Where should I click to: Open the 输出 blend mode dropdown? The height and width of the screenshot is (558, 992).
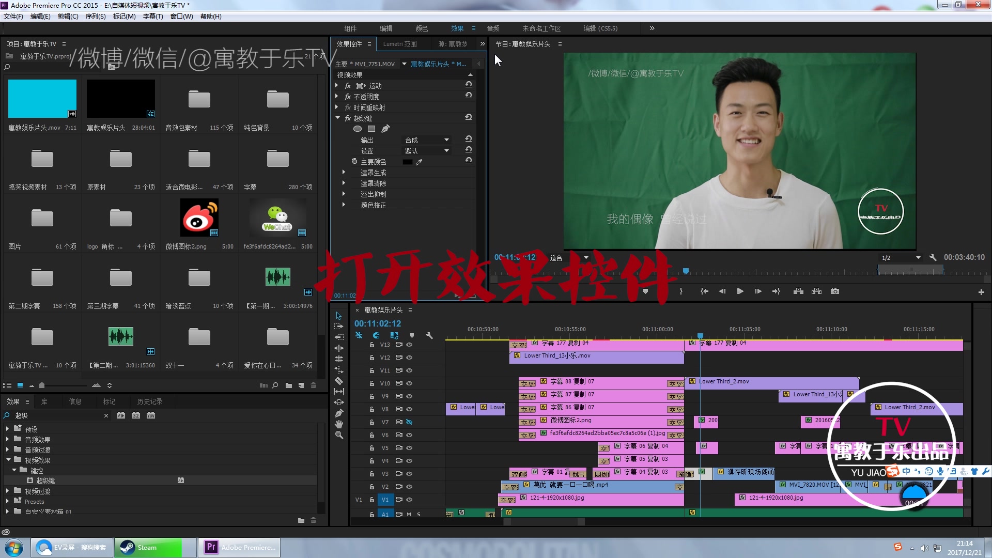425,139
